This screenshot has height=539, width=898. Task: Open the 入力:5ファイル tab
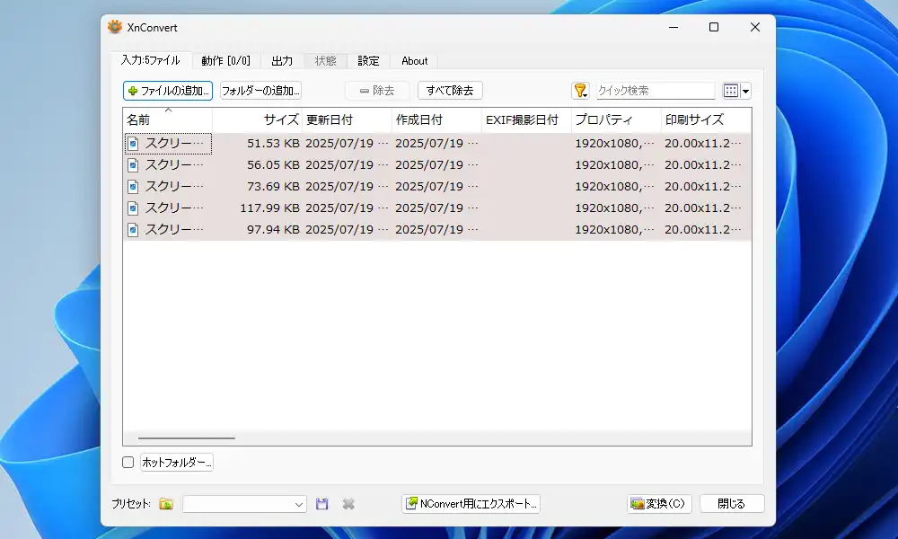(151, 60)
